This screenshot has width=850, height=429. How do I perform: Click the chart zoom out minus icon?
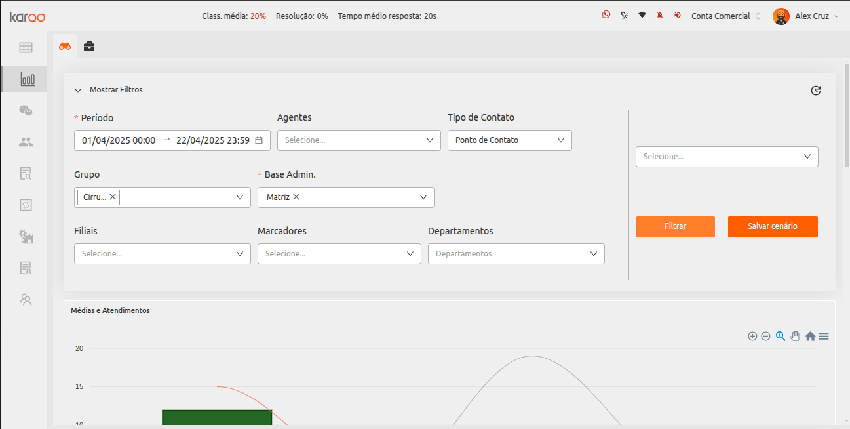coord(765,337)
